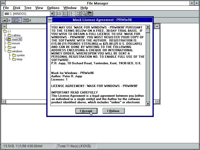Image resolution: width=200 pixels, height=150 pixels.
Task: Select the net folder
Action: pyautogui.click(x=12, y=47)
